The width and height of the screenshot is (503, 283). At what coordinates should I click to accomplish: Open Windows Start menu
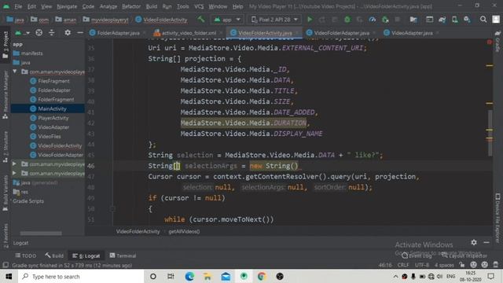[x=9, y=276]
